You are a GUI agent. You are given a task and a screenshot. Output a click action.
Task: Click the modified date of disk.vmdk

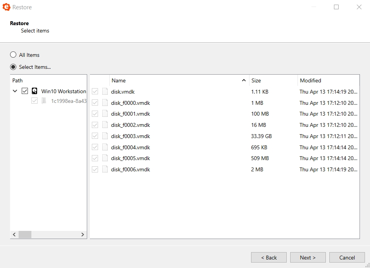pyautogui.click(x=328, y=92)
